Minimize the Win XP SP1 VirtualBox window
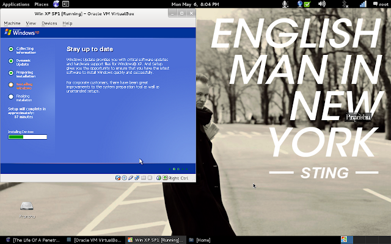 click(x=172, y=13)
